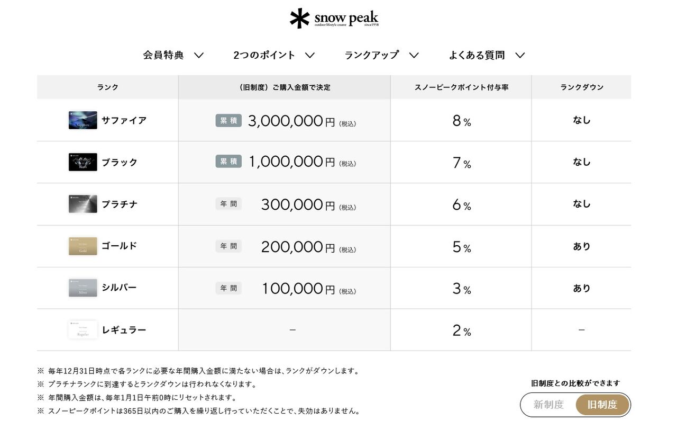Click the Platinum rank card image

[83, 204]
